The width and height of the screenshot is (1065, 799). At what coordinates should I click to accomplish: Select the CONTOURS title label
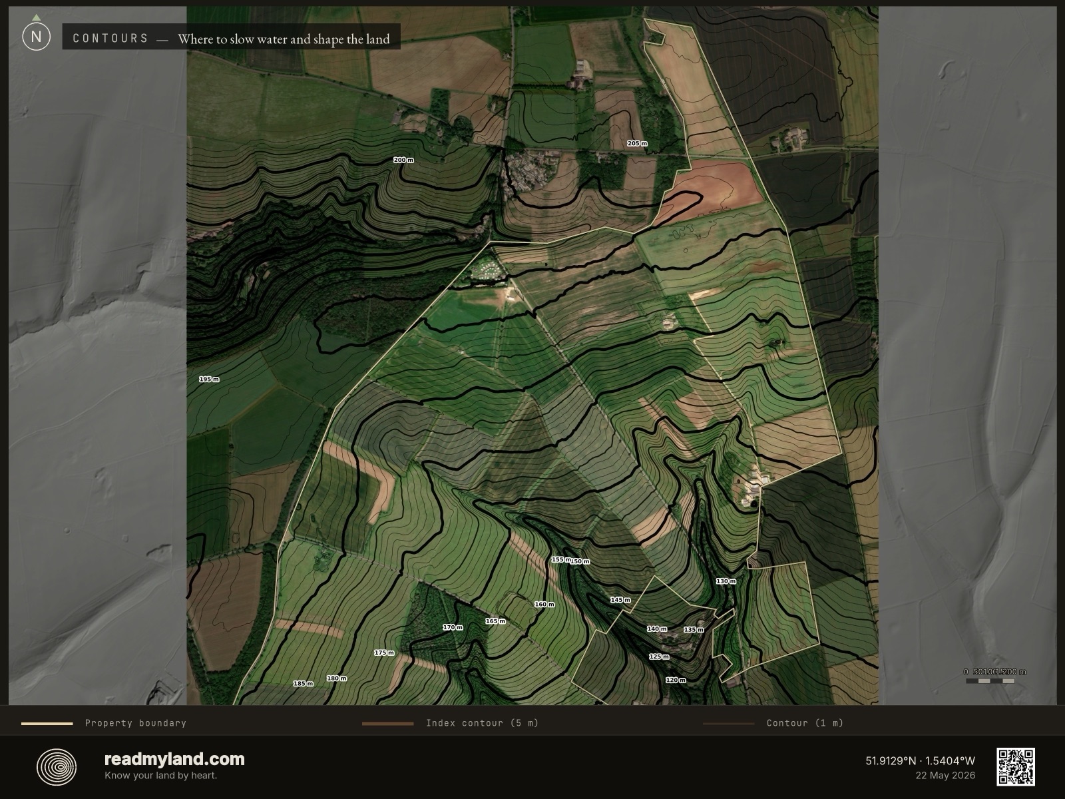(x=110, y=39)
